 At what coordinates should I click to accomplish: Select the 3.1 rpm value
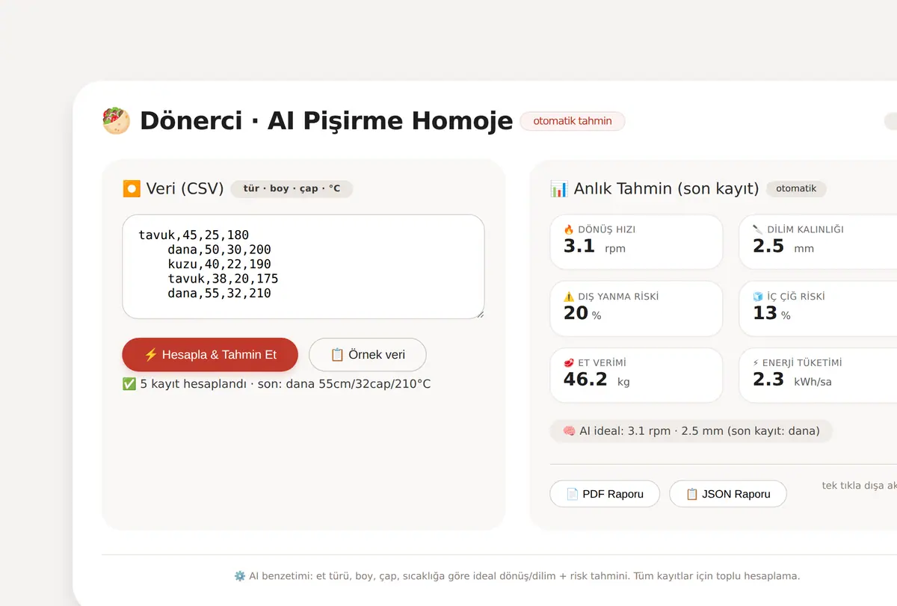(x=594, y=246)
